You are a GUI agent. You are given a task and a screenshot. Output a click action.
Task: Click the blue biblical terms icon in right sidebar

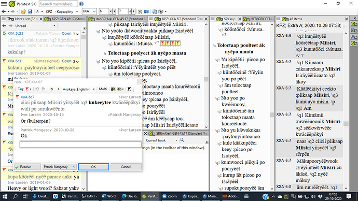354,37
